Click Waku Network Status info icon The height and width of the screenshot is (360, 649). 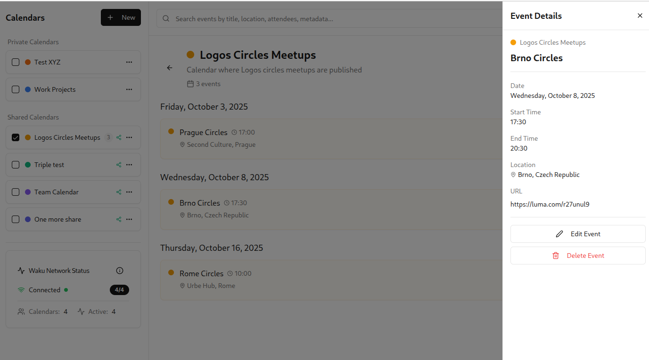120,271
